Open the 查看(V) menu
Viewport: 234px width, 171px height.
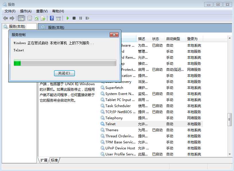click(42, 11)
